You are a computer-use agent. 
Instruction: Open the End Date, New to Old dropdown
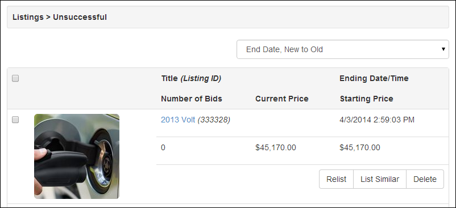click(x=343, y=49)
